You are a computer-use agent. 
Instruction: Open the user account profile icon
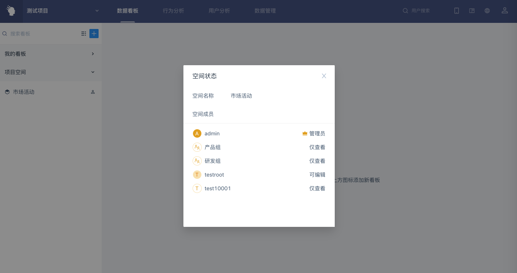click(x=505, y=11)
